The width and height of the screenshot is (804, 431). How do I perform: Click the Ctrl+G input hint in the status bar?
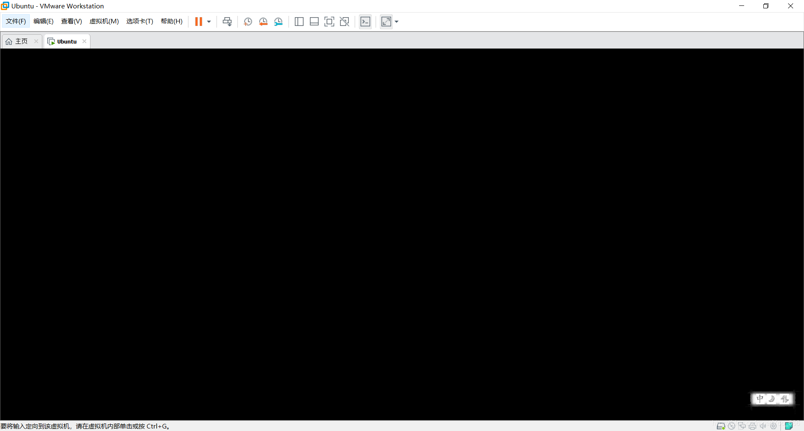point(85,426)
